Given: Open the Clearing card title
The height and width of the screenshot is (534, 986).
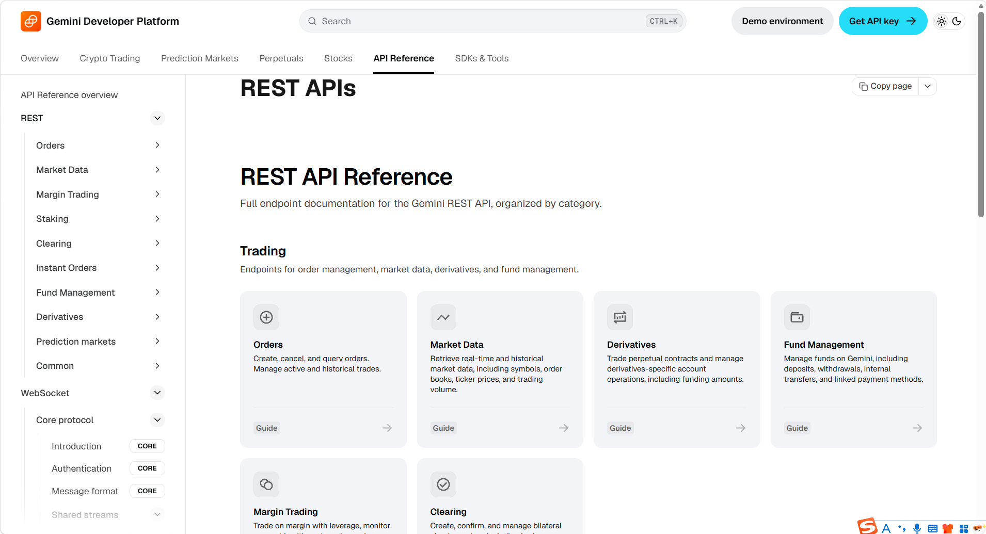Looking at the screenshot, I should (448, 512).
